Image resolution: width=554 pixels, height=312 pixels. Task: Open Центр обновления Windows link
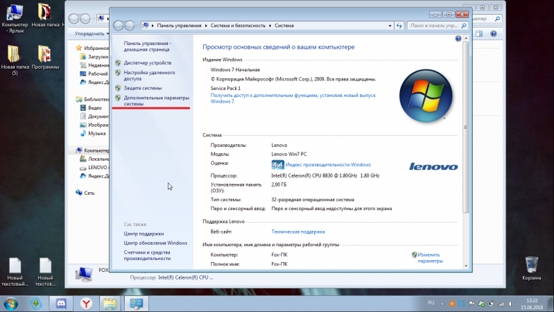[x=155, y=243]
